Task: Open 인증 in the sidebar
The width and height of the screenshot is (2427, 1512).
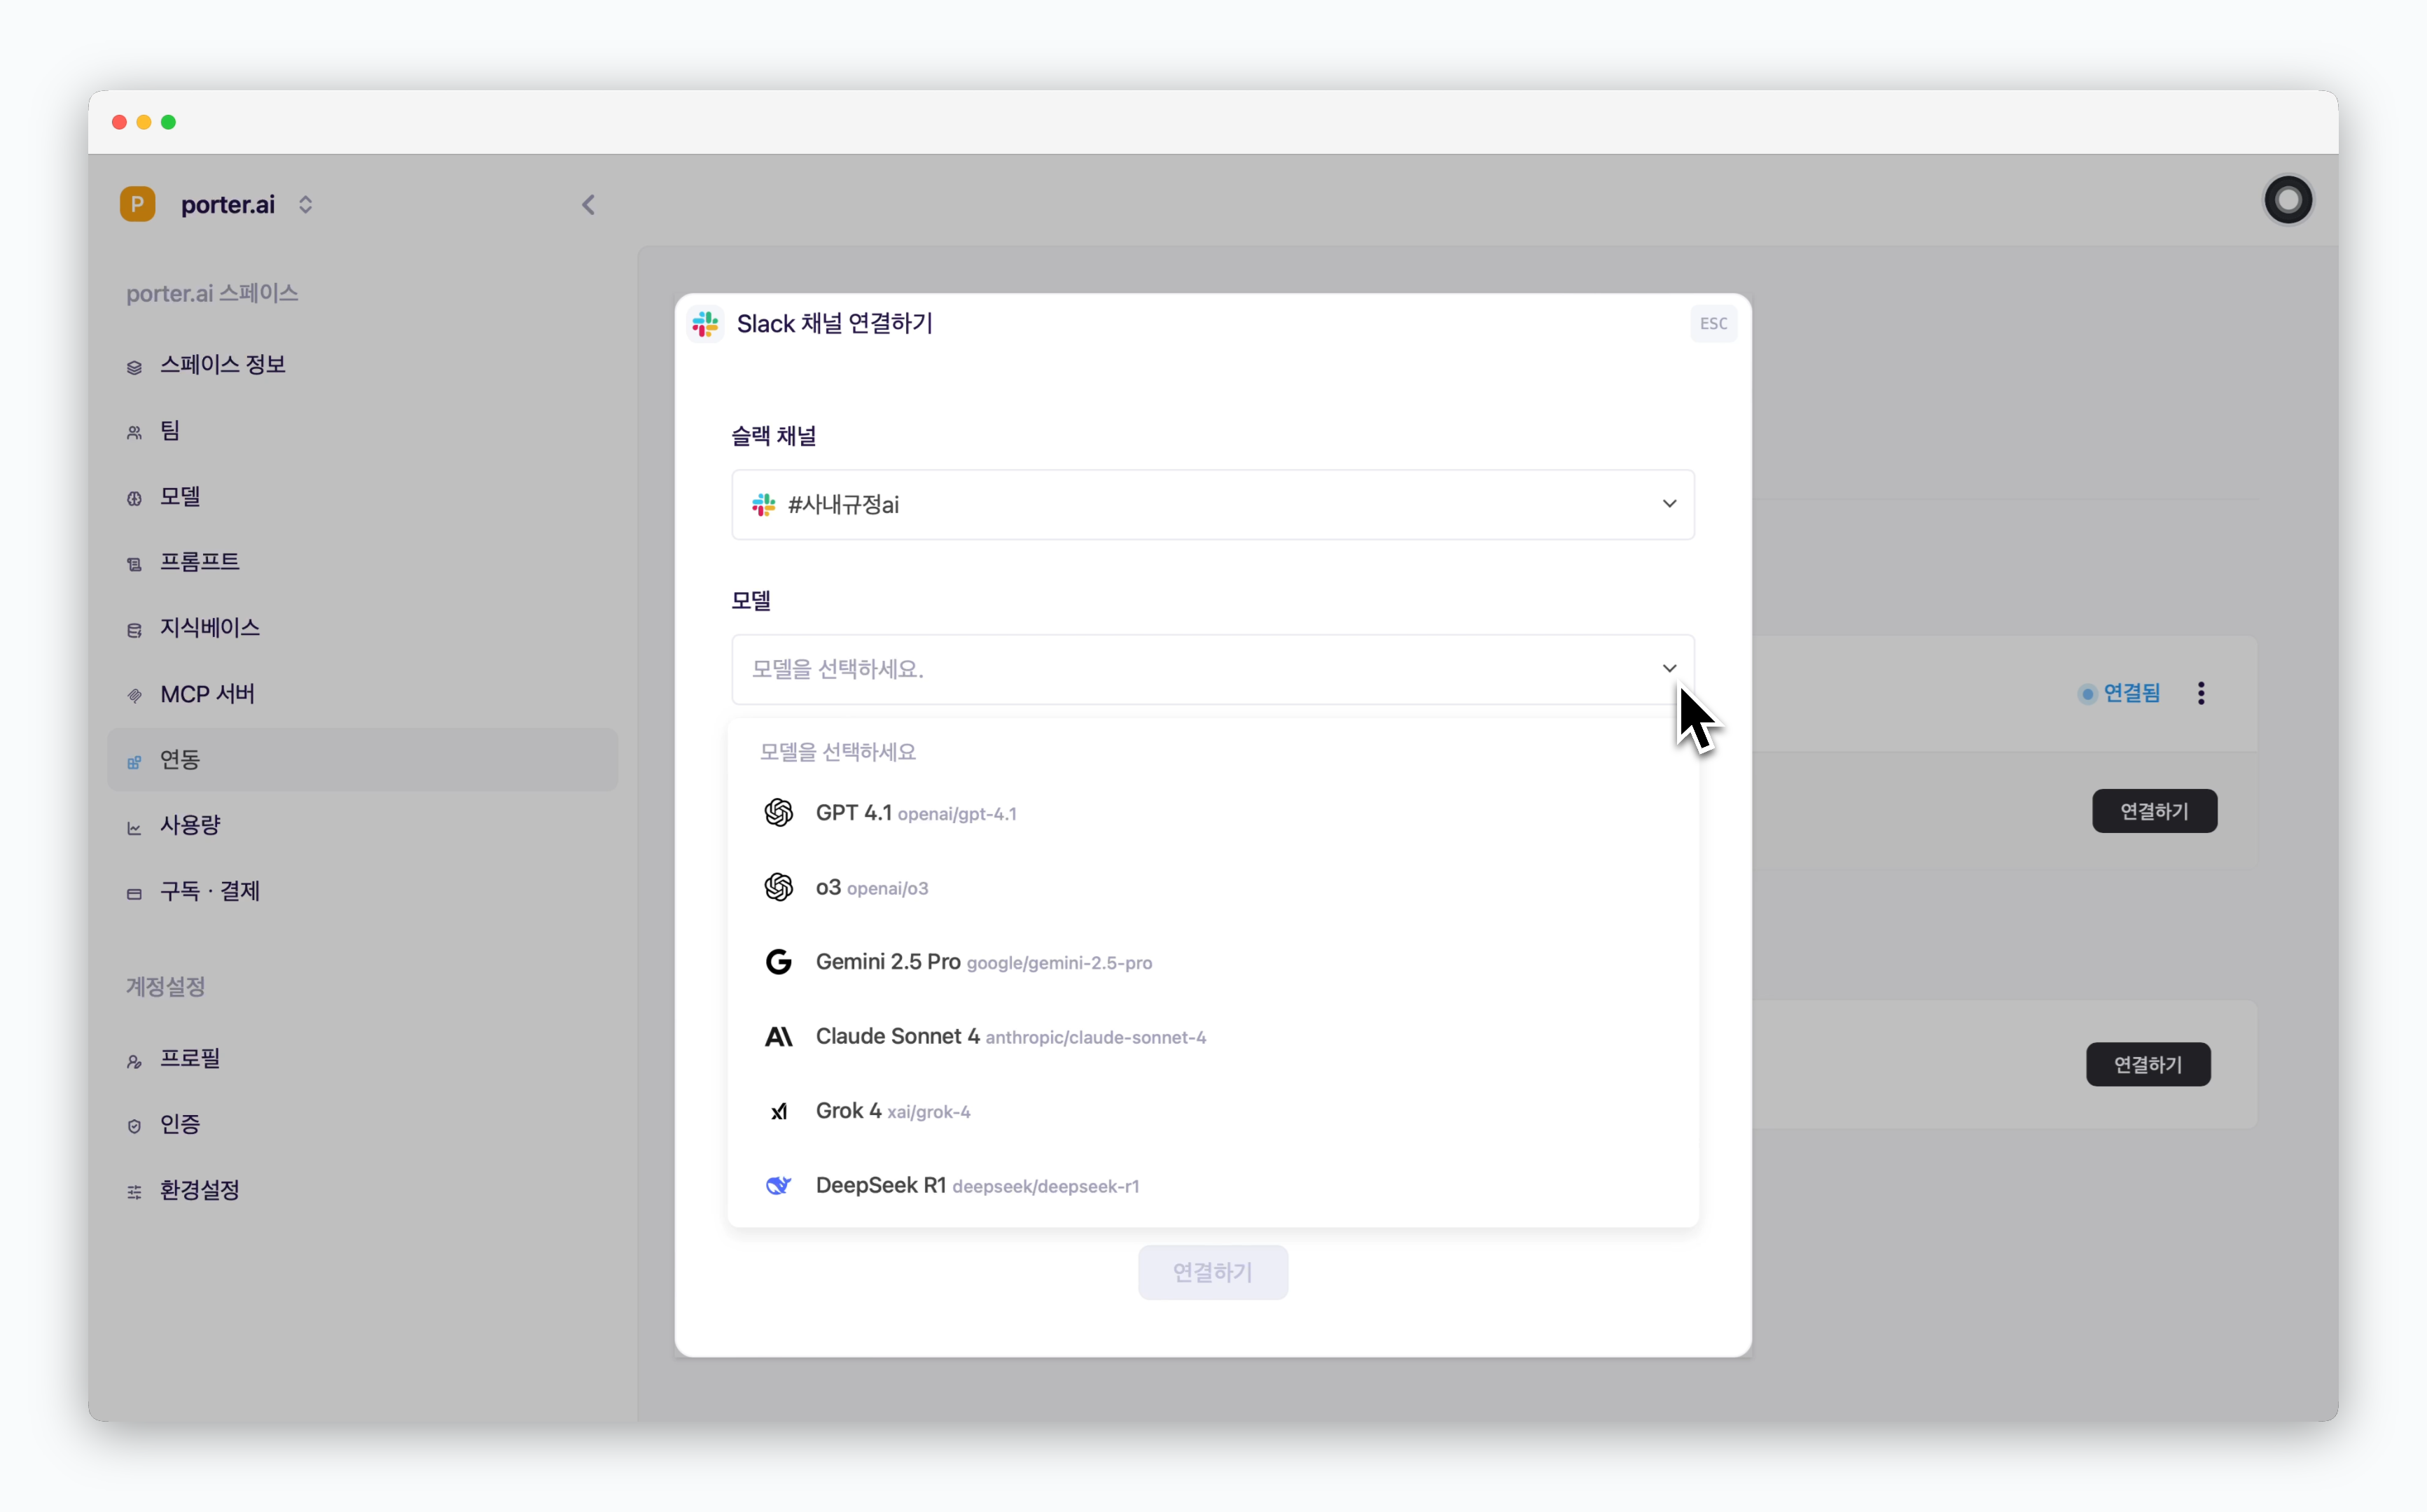Action: (362, 1124)
